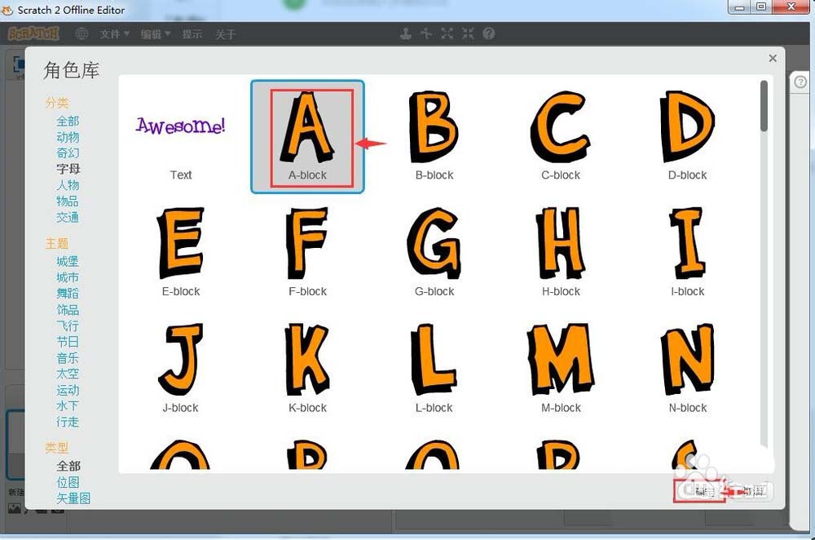
Task: Open the 关于 menu item
Action: pyautogui.click(x=226, y=34)
